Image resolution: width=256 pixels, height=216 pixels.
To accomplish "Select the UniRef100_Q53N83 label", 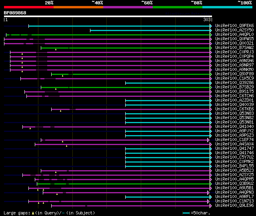I will 234,114.
